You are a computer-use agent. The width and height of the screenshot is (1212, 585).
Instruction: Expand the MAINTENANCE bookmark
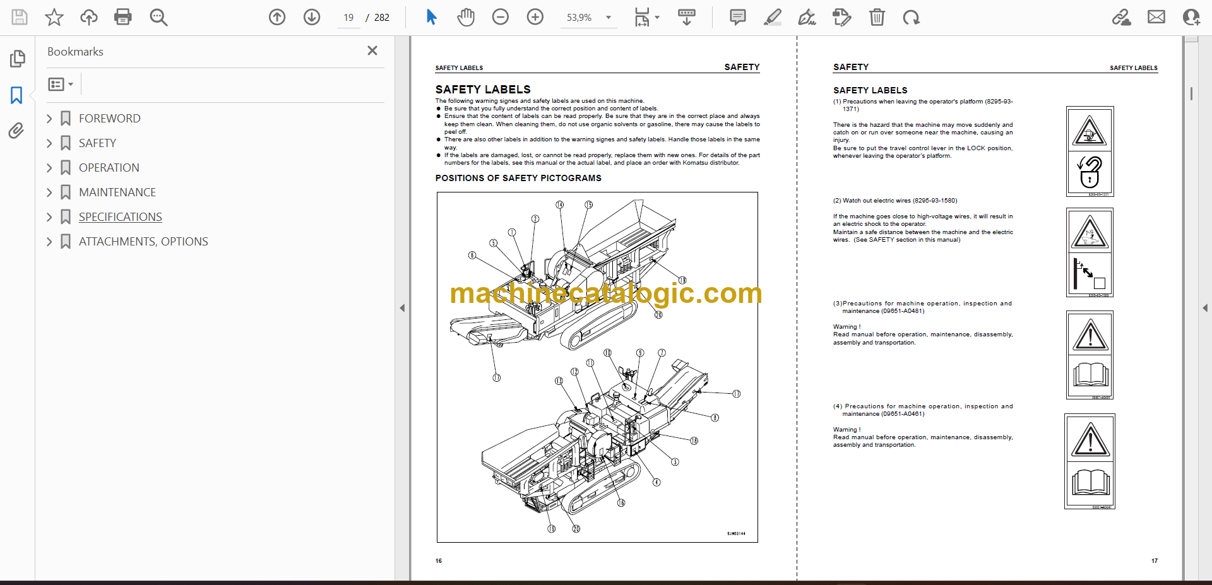49,192
